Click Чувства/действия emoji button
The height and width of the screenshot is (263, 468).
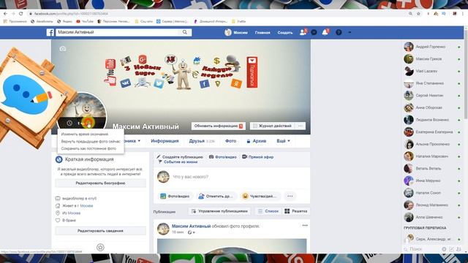pyautogui.click(x=260, y=197)
